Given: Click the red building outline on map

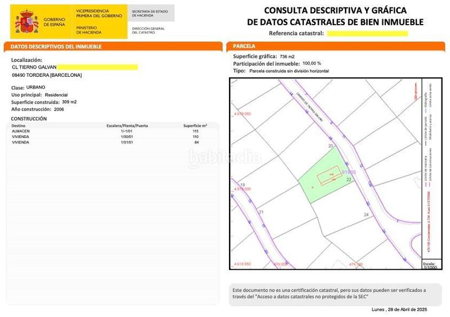Looking at the screenshot, I should [328, 178].
